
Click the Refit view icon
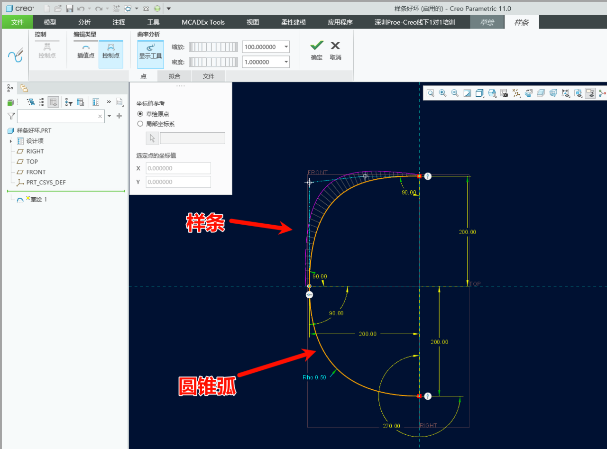[430, 93]
